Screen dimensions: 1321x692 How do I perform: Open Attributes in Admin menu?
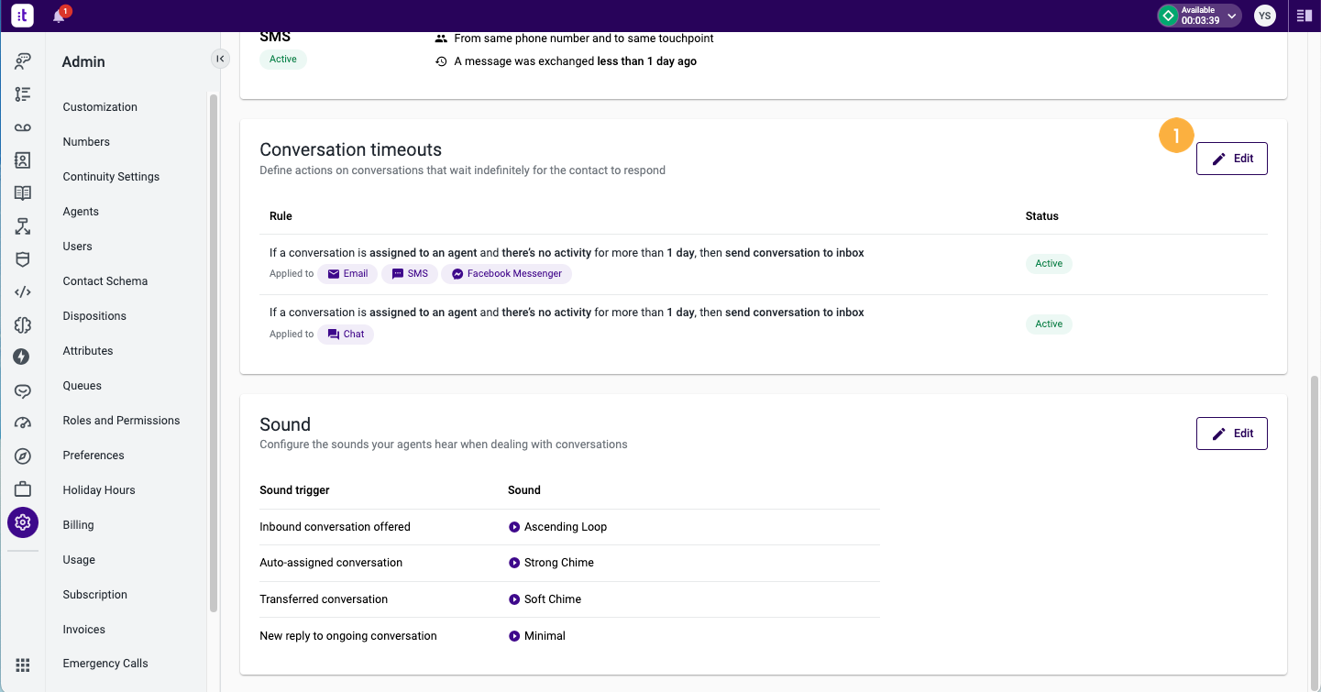click(x=88, y=351)
